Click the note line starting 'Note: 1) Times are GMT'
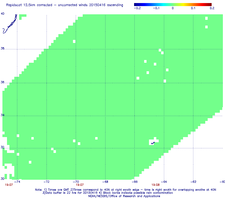225x198 pixels. 126,190
